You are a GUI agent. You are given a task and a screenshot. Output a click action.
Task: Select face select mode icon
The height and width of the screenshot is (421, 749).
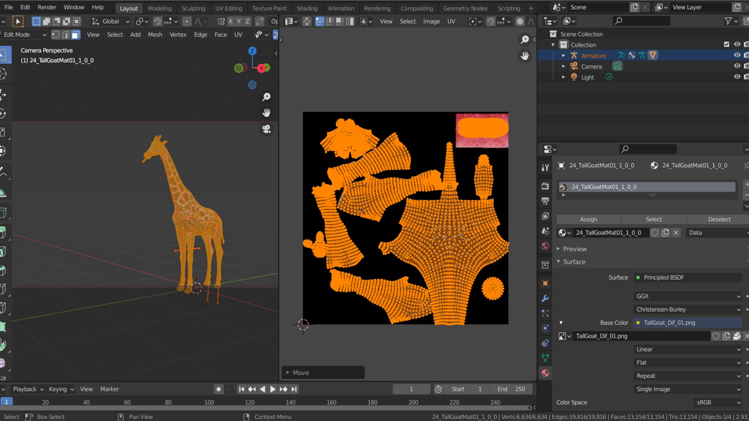(76, 35)
